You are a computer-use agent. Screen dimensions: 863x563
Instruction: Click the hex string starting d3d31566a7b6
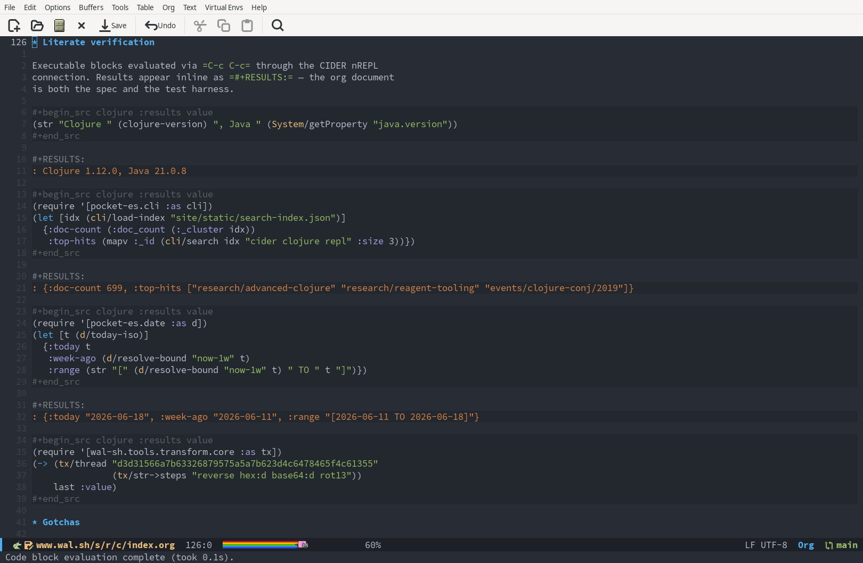point(245,463)
